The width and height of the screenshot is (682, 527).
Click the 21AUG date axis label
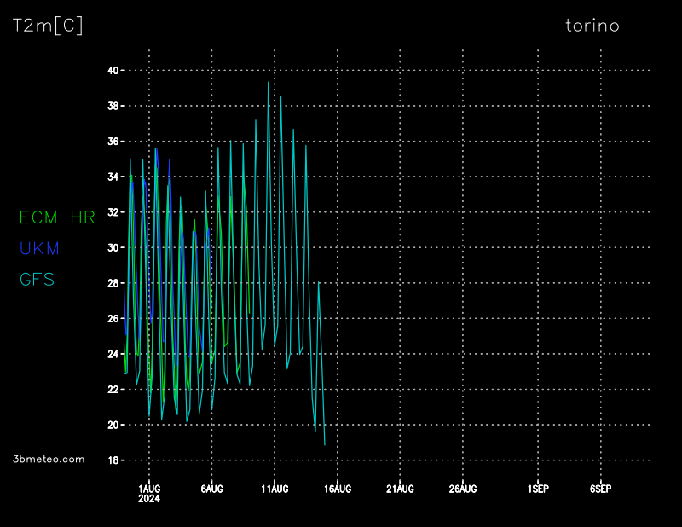[x=400, y=489]
